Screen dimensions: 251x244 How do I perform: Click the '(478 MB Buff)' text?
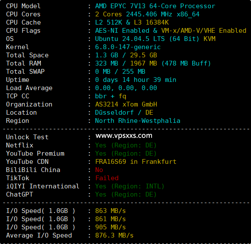click(x=186, y=63)
